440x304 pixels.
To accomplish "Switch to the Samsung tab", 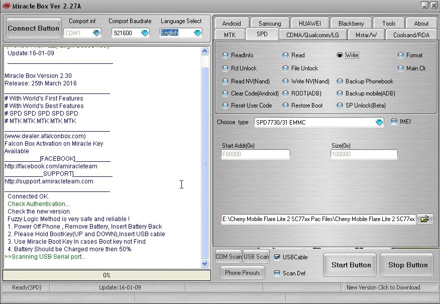I will click(x=270, y=23).
